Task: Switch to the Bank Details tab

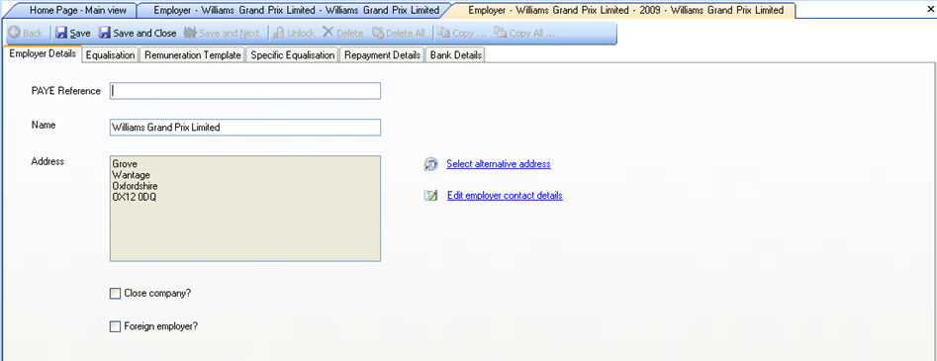Action: 456,55
